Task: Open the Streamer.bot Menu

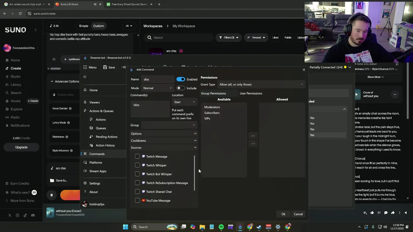Action: [x=90, y=67]
